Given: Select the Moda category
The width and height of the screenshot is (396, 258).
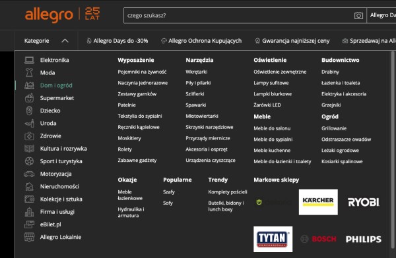Looking at the screenshot, I should click(48, 72).
